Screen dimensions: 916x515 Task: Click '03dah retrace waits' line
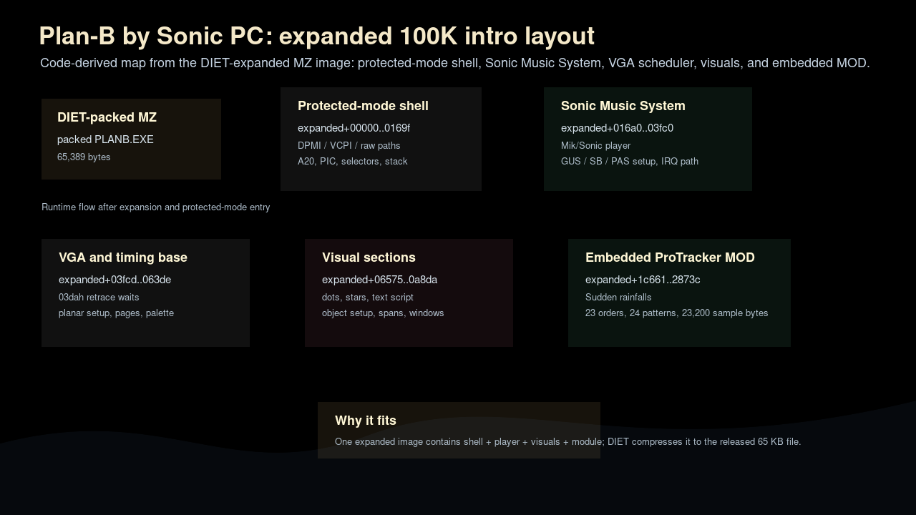point(99,298)
